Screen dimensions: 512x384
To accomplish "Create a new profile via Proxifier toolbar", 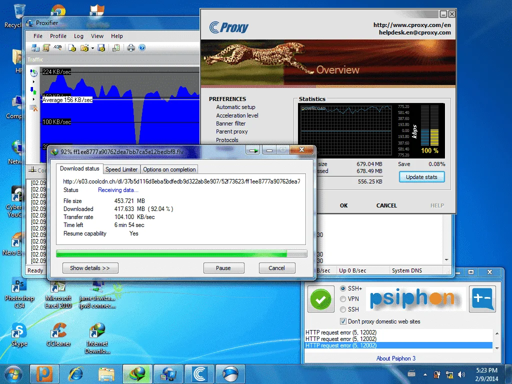I will [x=72, y=48].
